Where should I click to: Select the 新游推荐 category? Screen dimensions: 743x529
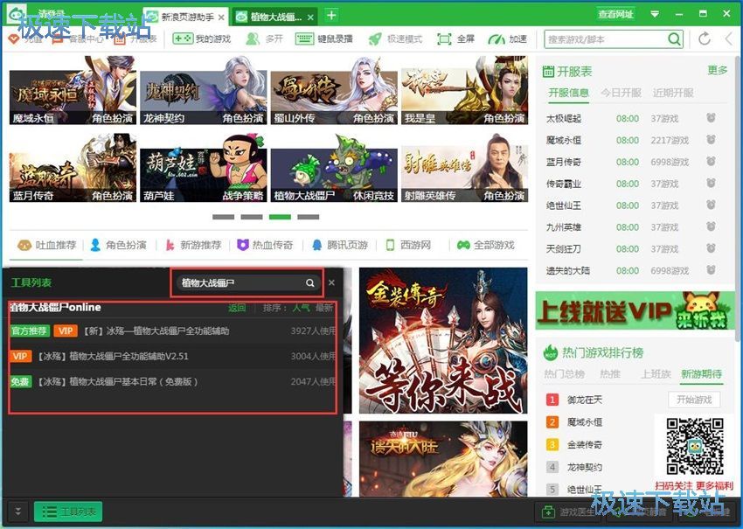click(x=193, y=245)
